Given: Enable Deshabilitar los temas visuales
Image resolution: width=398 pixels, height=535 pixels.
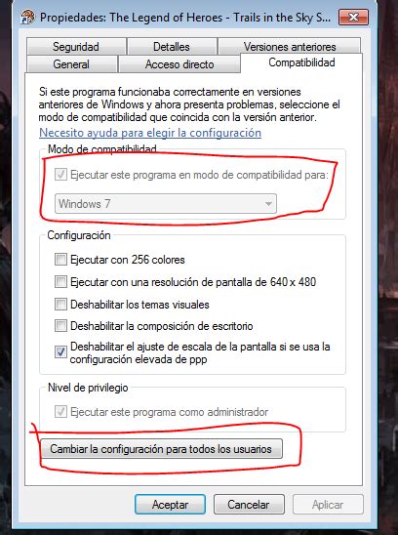Looking at the screenshot, I should pyautogui.click(x=60, y=304).
